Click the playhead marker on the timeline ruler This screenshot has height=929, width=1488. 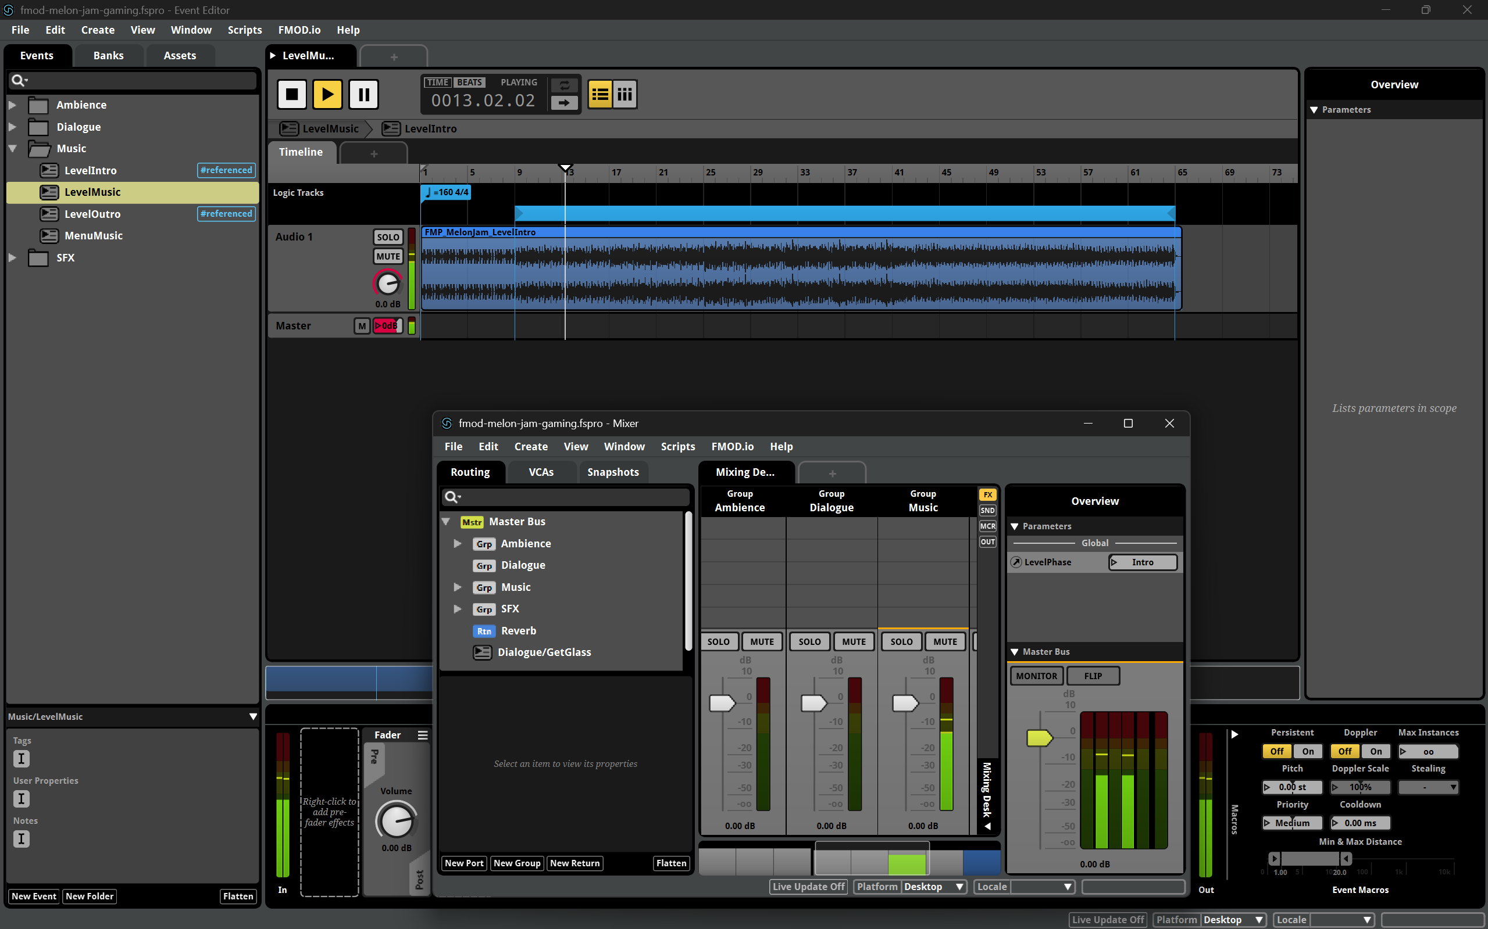click(x=565, y=168)
